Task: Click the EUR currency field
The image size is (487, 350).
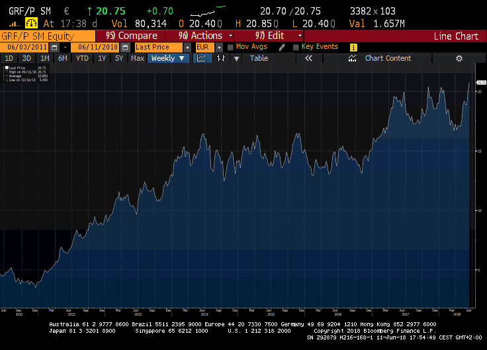Action: pyautogui.click(x=205, y=48)
